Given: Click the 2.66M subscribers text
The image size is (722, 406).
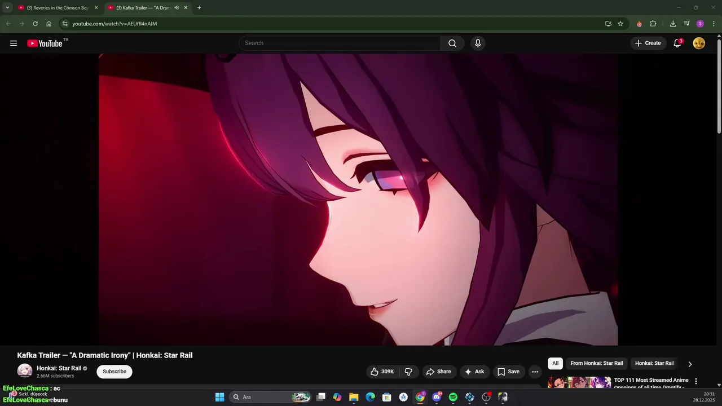Looking at the screenshot, I should [x=55, y=376].
